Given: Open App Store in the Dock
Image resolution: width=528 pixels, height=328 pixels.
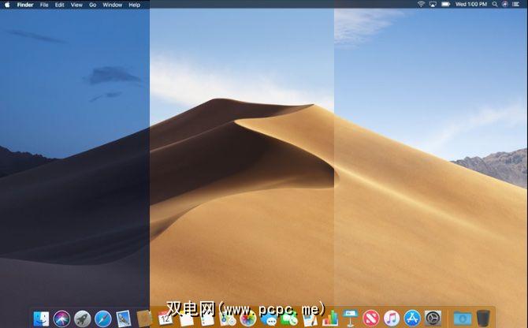Looking at the screenshot, I should coord(411,318).
